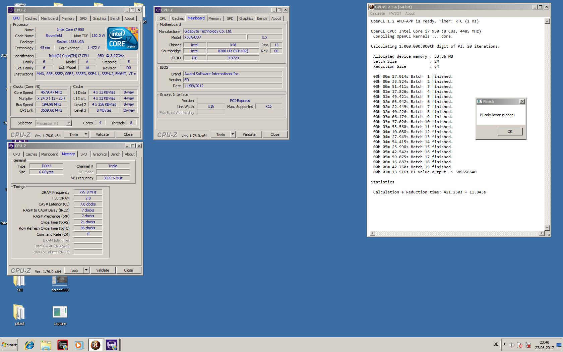Confirm OK in the Finish dialog

(510, 131)
